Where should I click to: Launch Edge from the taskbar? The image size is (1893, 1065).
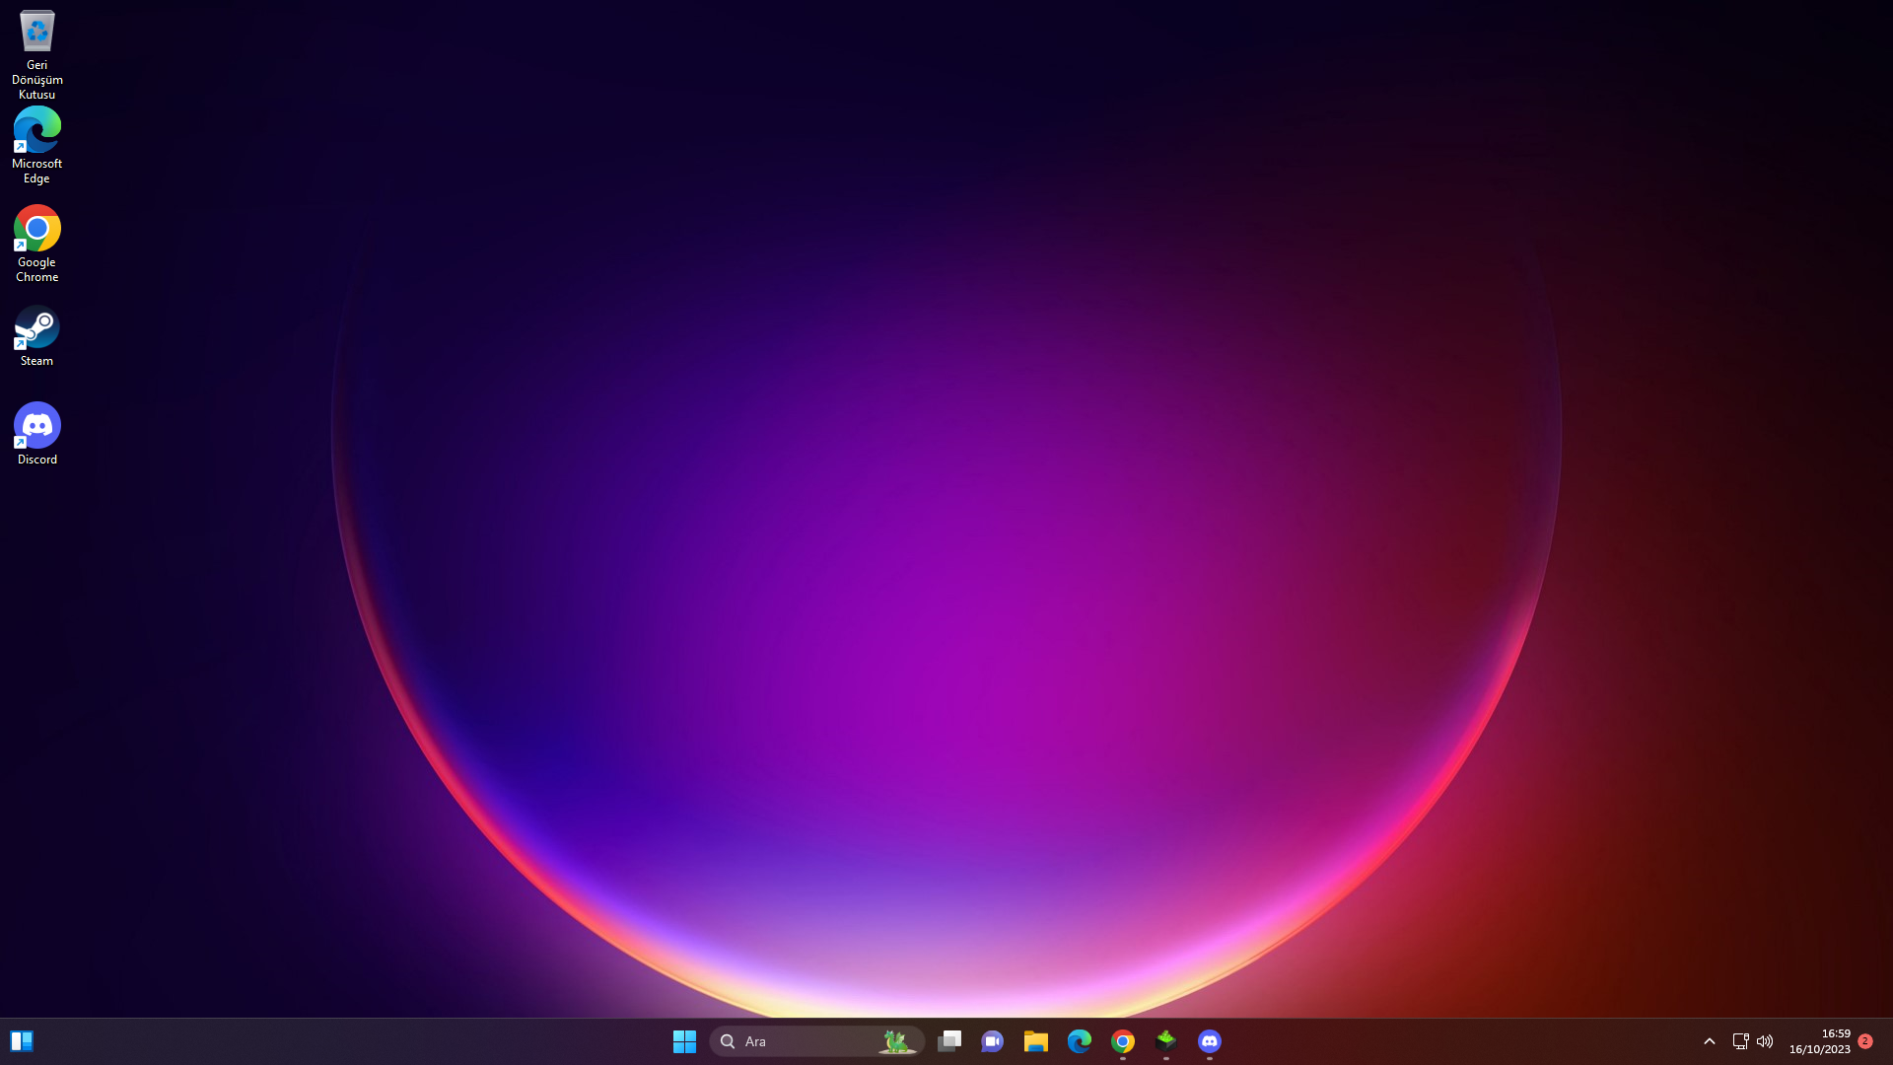[x=1080, y=1041]
